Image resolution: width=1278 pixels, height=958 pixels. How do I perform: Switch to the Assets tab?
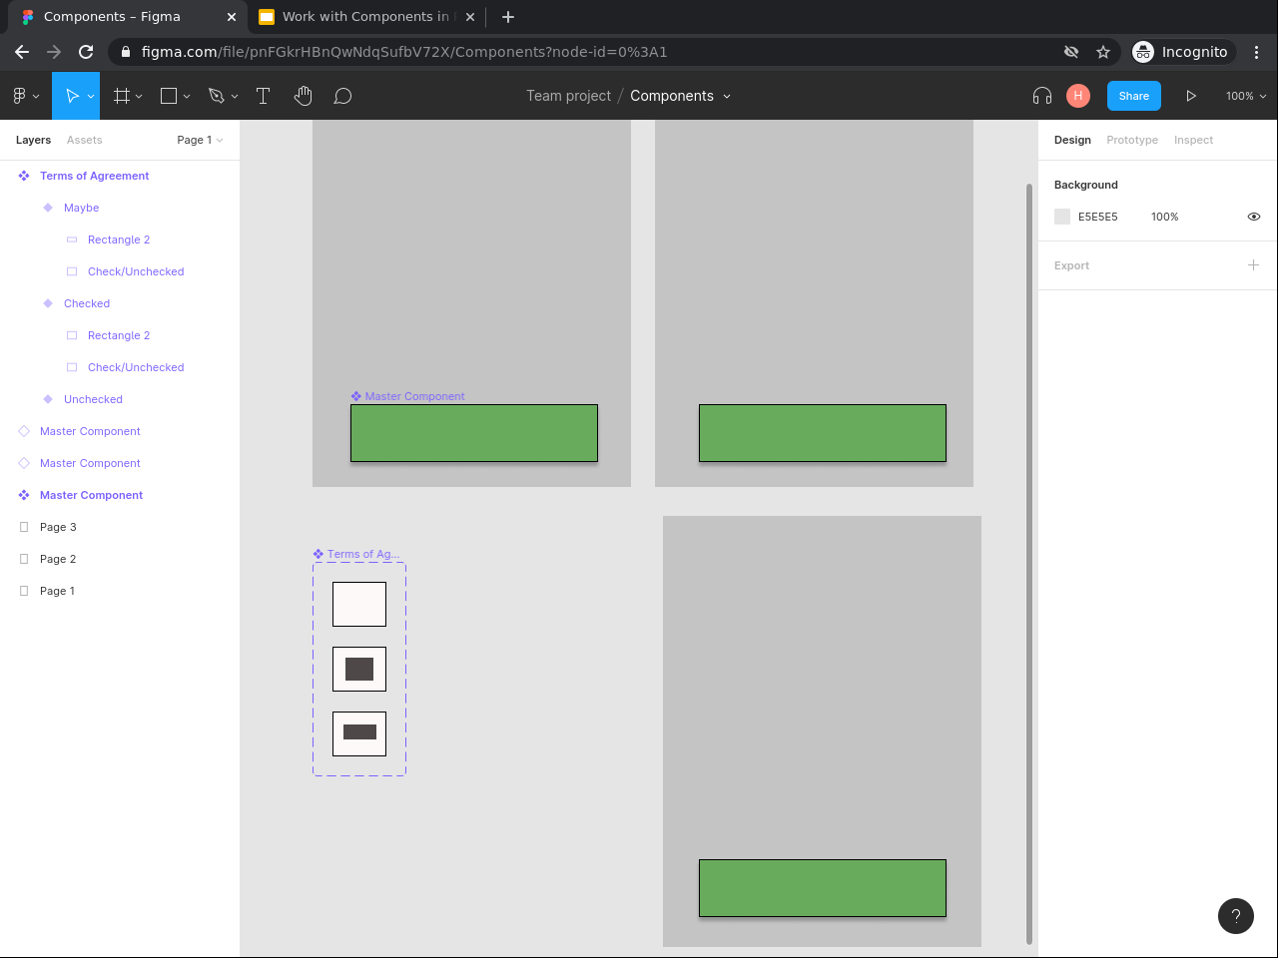click(x=85, y=140)
